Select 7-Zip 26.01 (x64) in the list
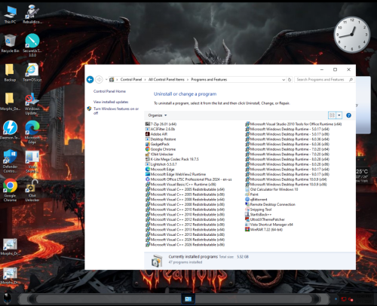The image size is (377, 306). pyautogui.click(x=161, y=124)
